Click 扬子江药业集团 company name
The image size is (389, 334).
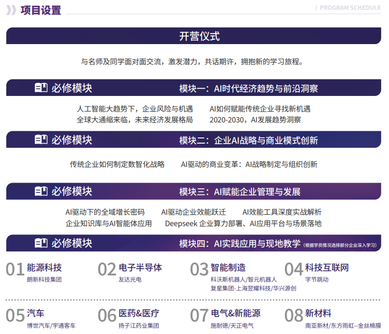pyautogui.click(x=138, y=325)
